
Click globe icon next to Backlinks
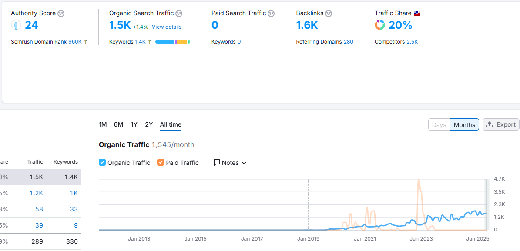point(329,13)
